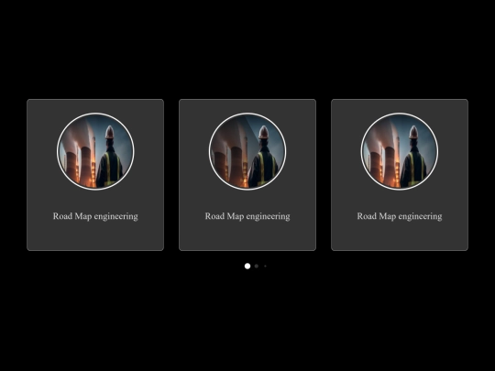Click 'Road Map engineering' text in the middle card

pos(247,216)
